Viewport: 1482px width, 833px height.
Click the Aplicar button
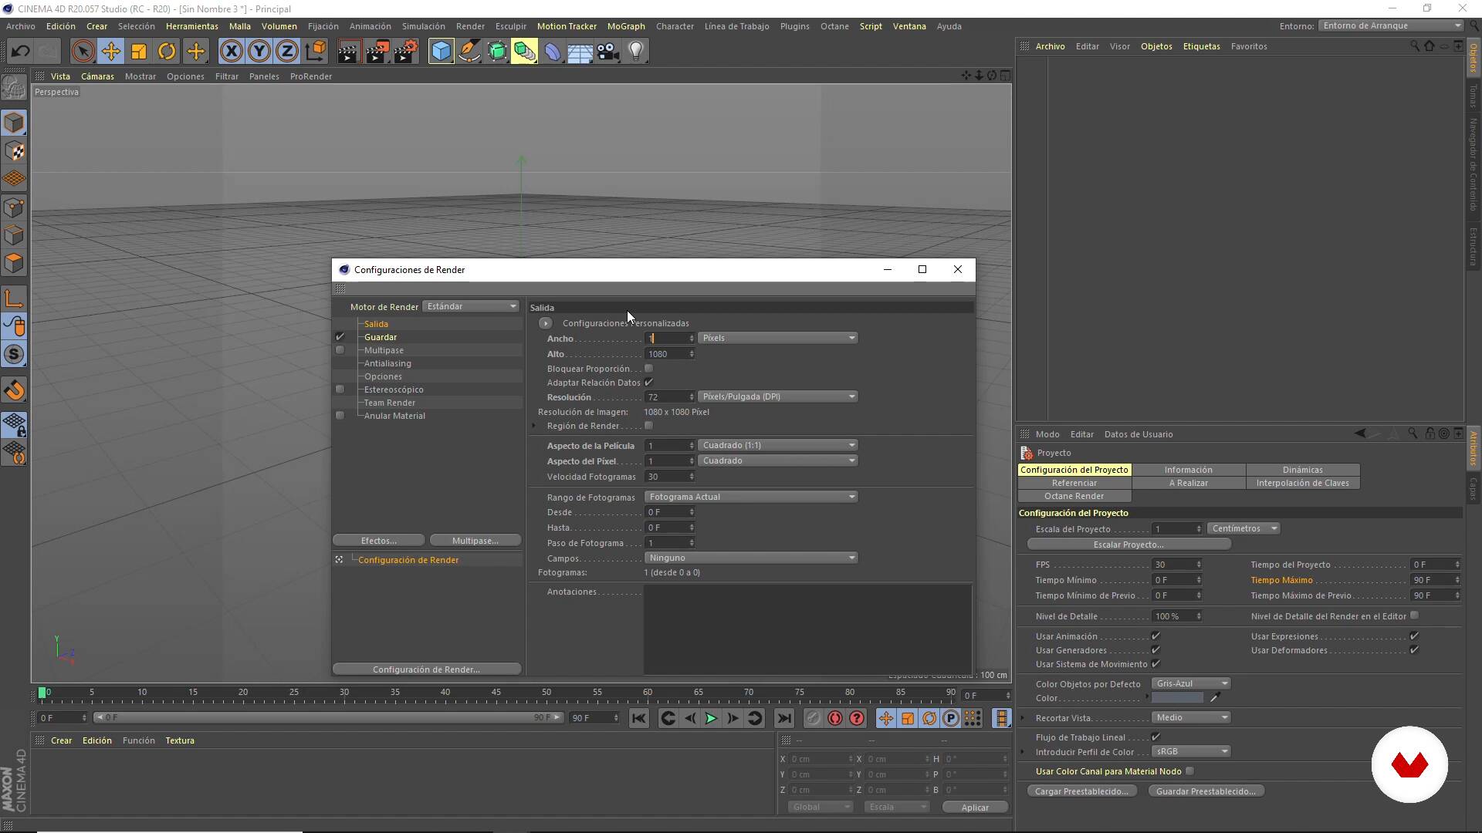tap(974, 808)
